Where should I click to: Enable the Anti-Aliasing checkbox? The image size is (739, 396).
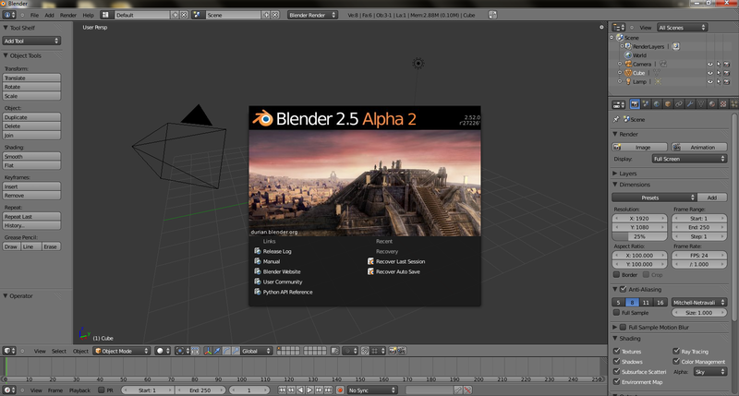tap(623, 289)
